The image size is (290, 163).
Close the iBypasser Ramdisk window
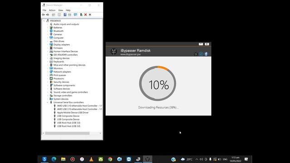(207, 44)
